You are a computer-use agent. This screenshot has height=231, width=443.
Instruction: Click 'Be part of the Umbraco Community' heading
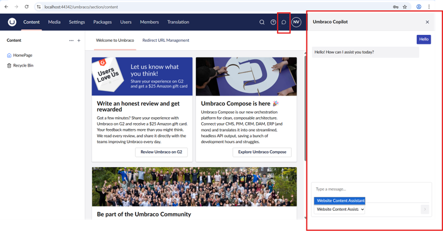[144, 215]
